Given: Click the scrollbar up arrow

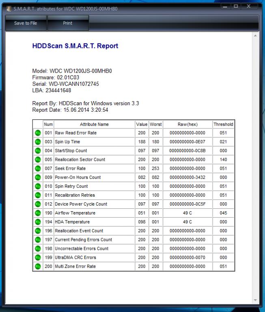Looking at the screenshot, I should 256,36.
